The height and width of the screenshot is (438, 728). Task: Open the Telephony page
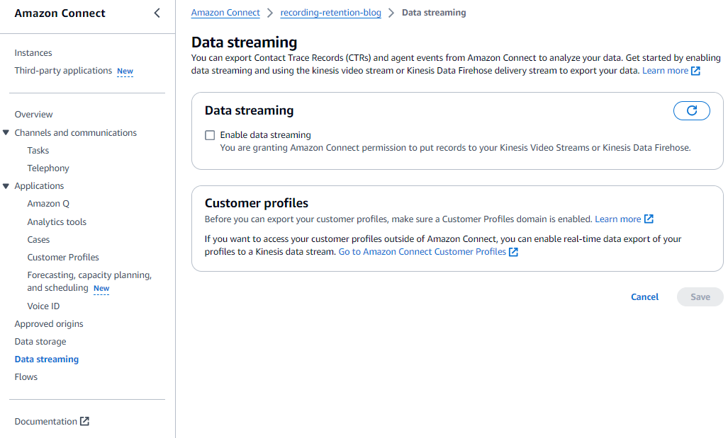(48, 168)
